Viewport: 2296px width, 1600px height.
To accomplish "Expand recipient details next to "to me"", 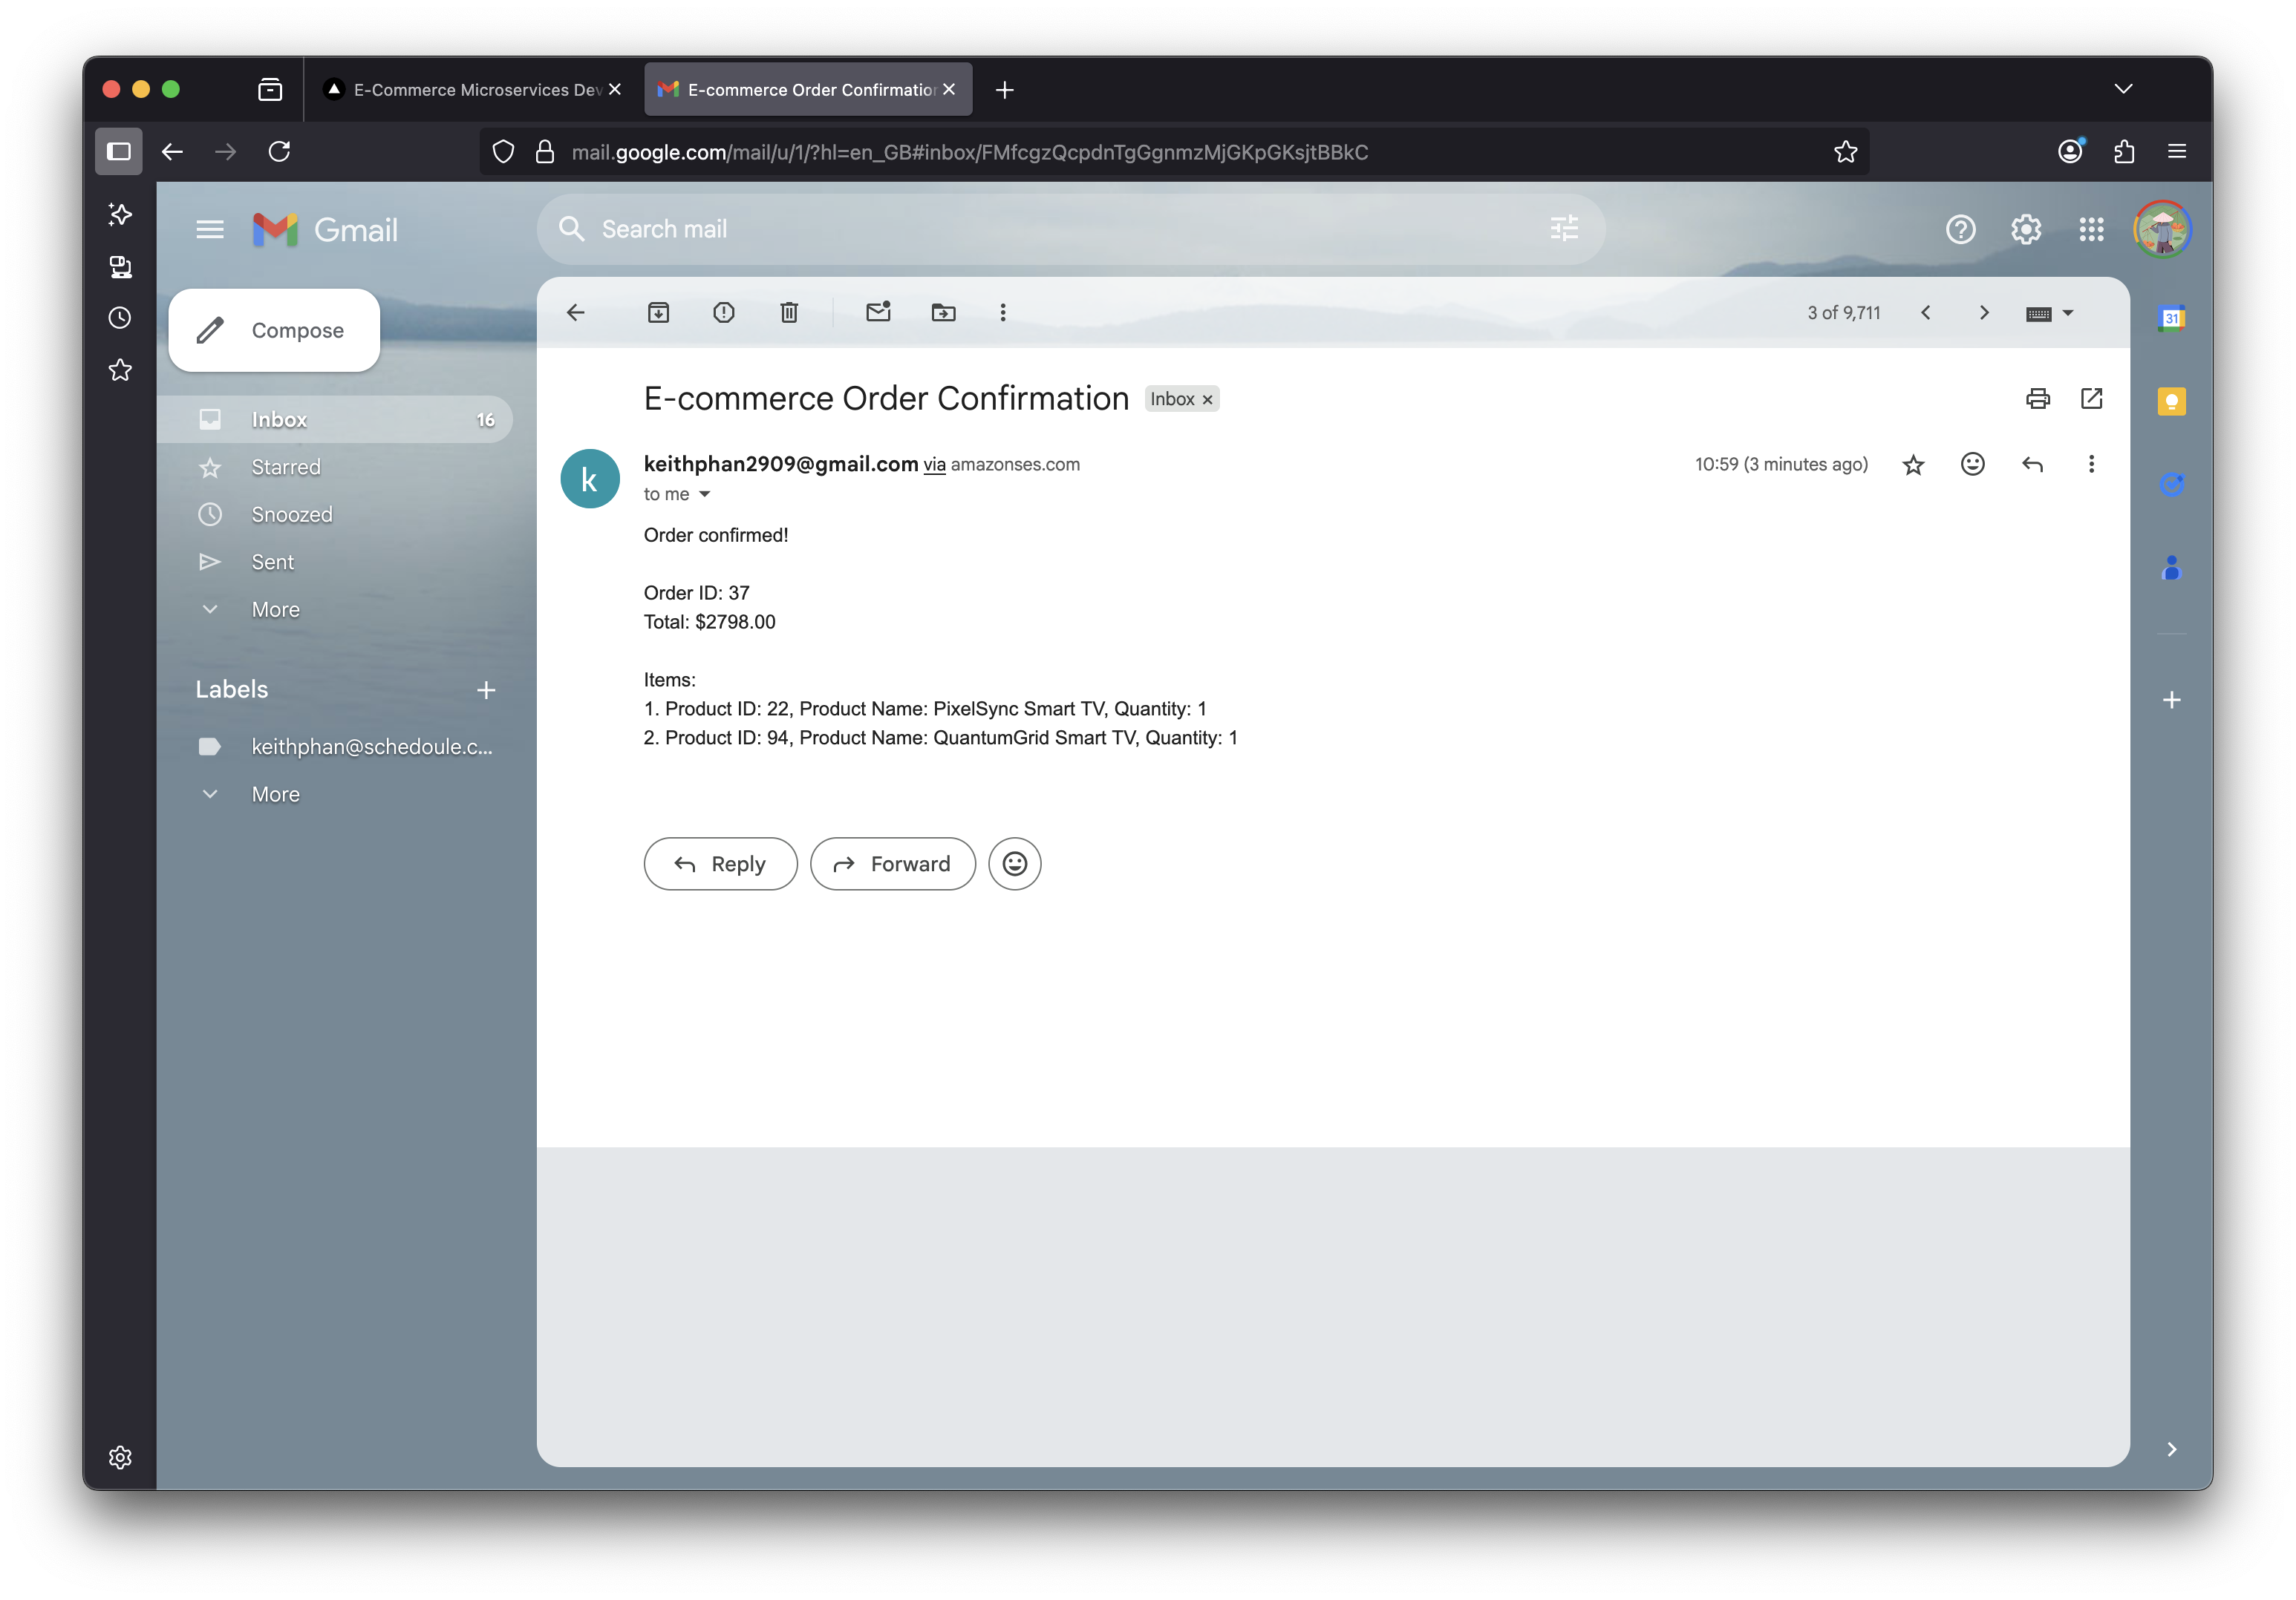I will coord(704,495).
